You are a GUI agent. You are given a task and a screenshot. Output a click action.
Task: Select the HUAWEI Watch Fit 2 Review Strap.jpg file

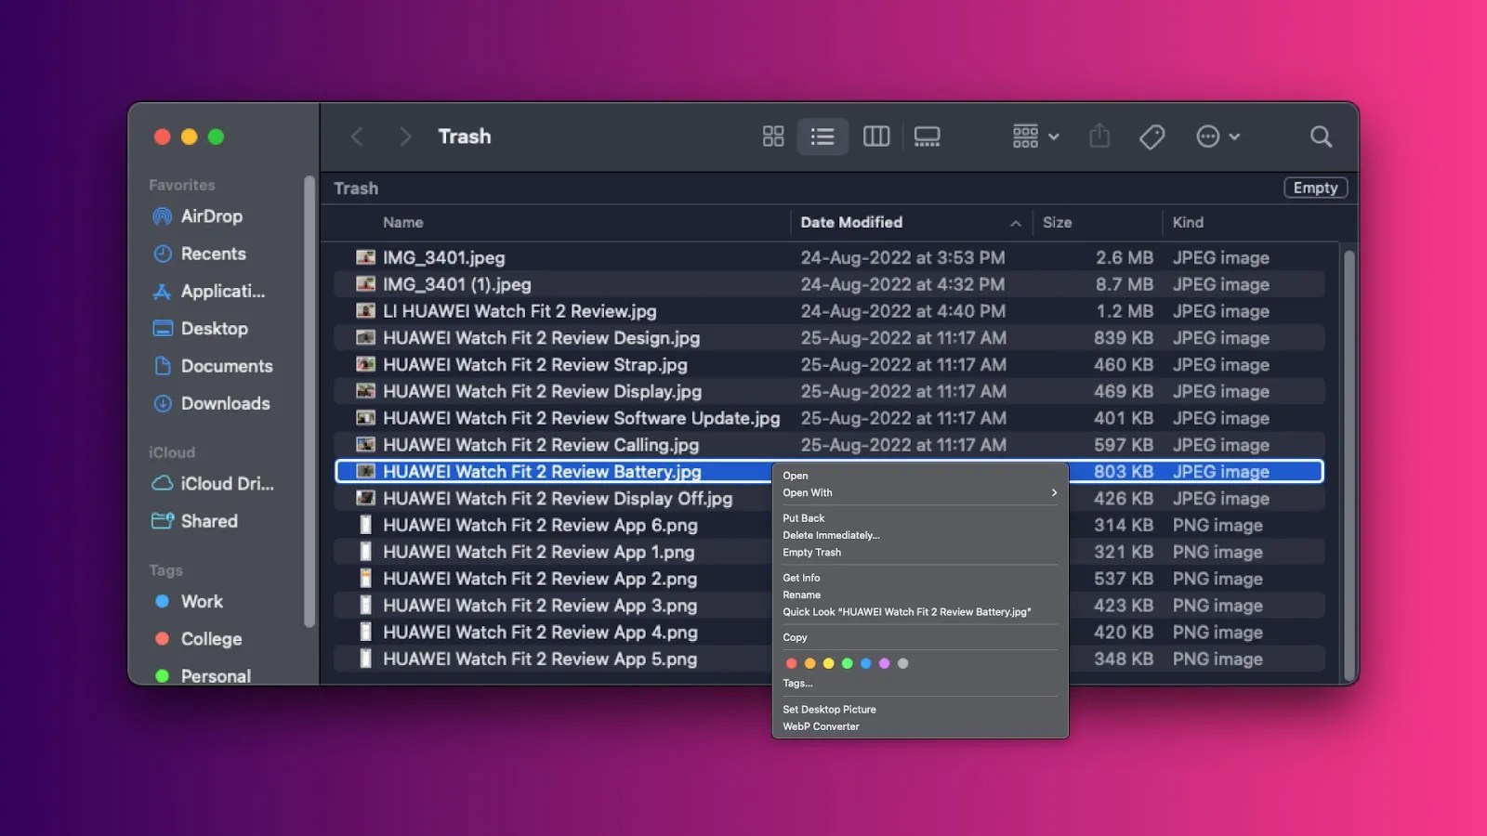tap(535, 365)
